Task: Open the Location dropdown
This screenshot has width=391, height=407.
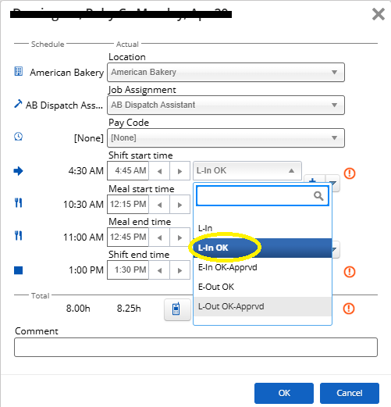Action: [226, 72]
